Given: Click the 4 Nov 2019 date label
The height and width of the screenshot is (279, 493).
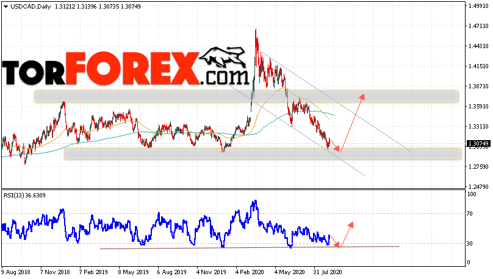Looking at the screenshot, I should [211, 272].
